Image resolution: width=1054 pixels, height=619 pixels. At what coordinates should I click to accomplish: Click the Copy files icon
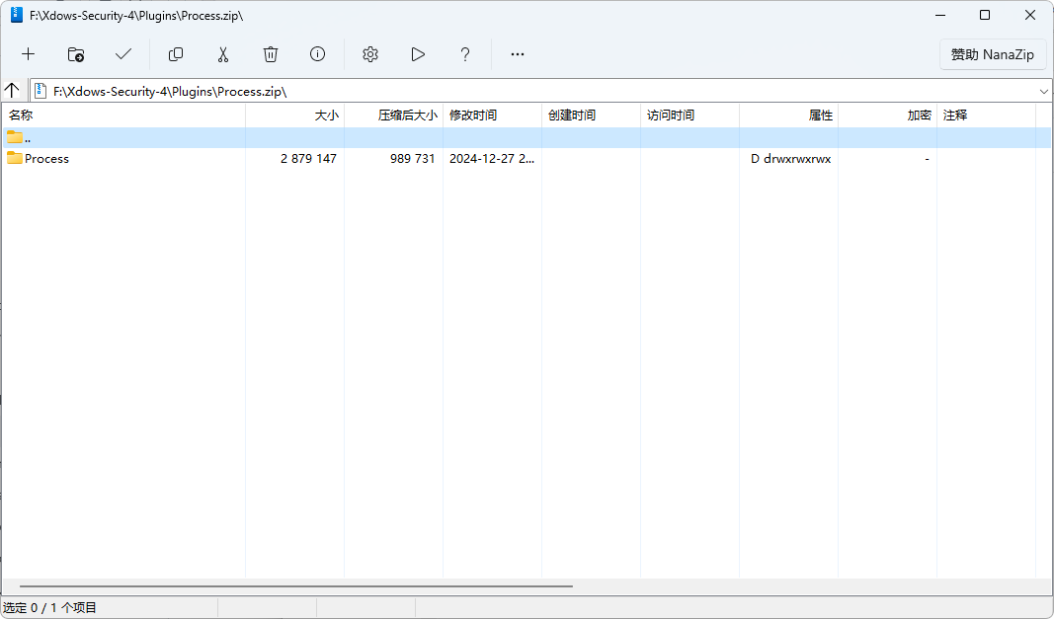click(x=175, y=54)
